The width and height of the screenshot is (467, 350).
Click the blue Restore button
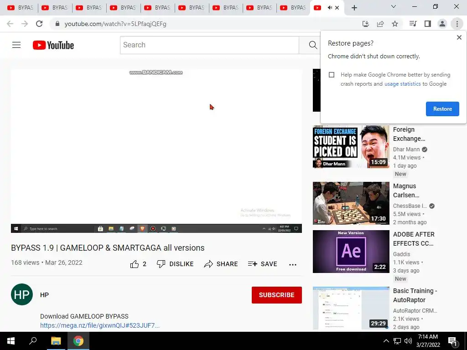442,108
